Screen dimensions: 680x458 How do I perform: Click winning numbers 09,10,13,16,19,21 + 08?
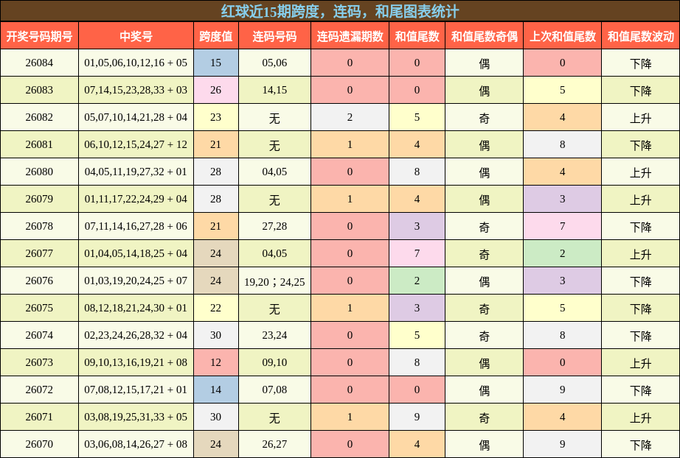136,363
